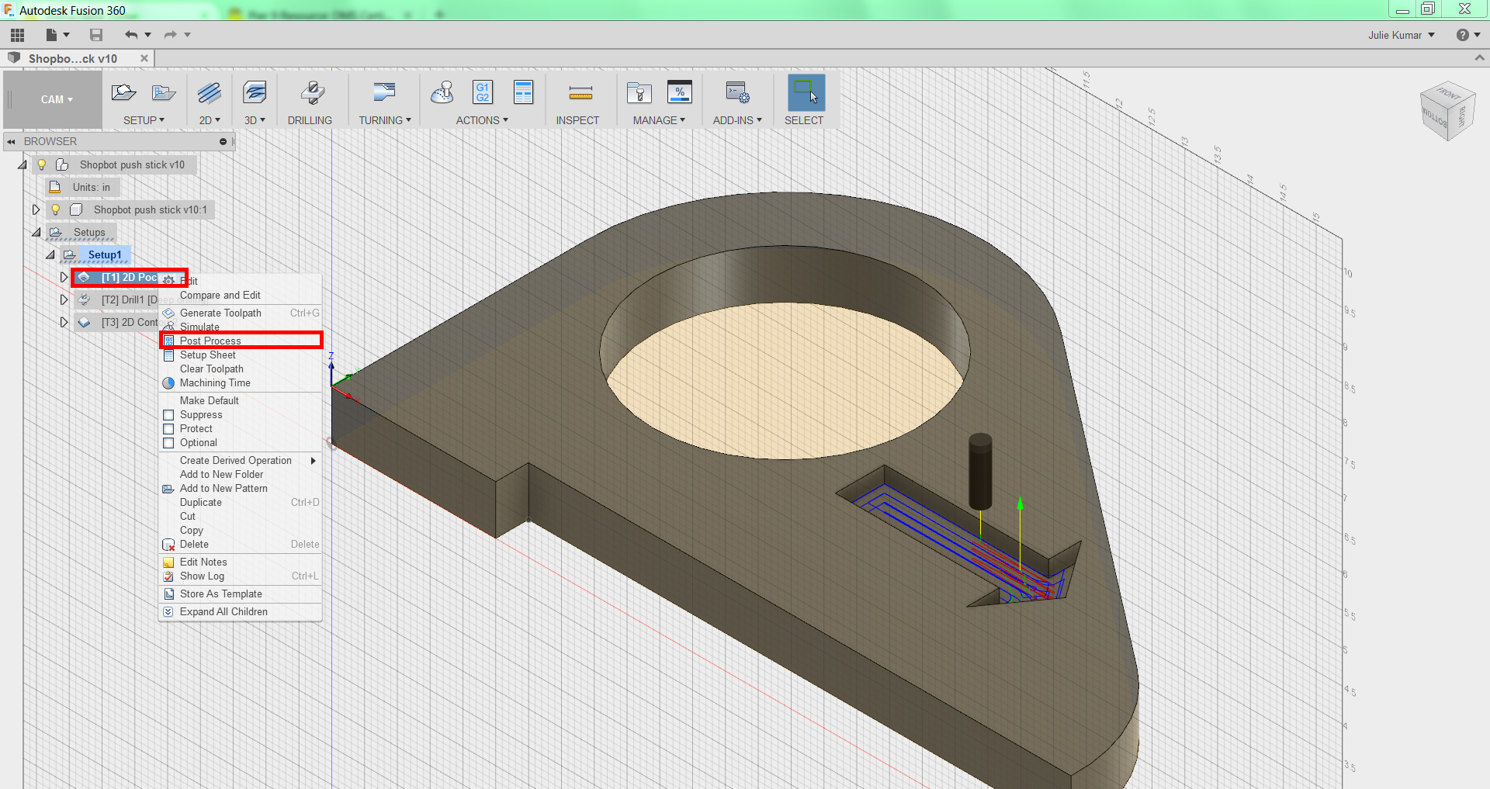The image size is (1490, 789).
Task: Toggle the Optional checkbox option
Action: [x=168, y=443]
